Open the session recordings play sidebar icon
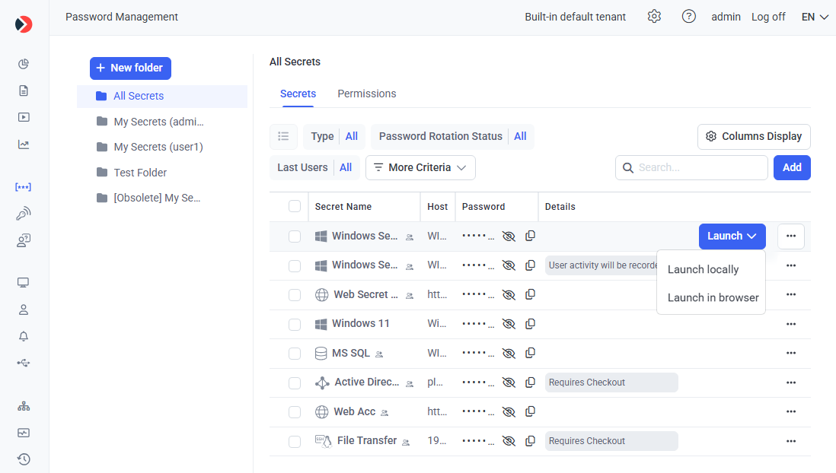836x473 pixels. pos(24,117)
